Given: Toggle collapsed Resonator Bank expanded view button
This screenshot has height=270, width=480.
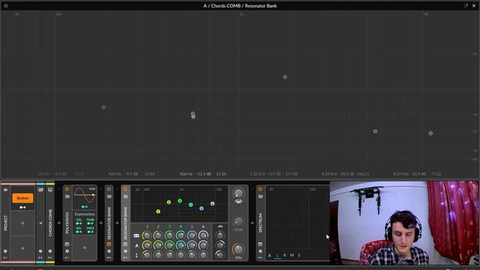Looking at the screenshot, I should [109, 244].
